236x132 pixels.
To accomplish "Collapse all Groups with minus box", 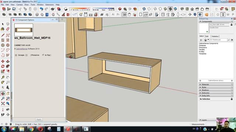I will (27, 55).
